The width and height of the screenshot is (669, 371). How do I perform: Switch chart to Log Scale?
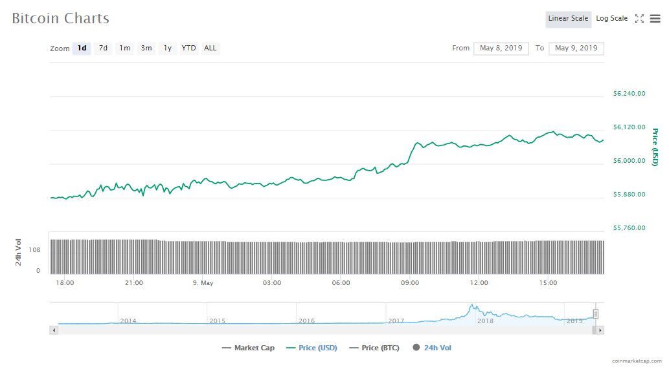pyautogui.click(x=611, y=19)
